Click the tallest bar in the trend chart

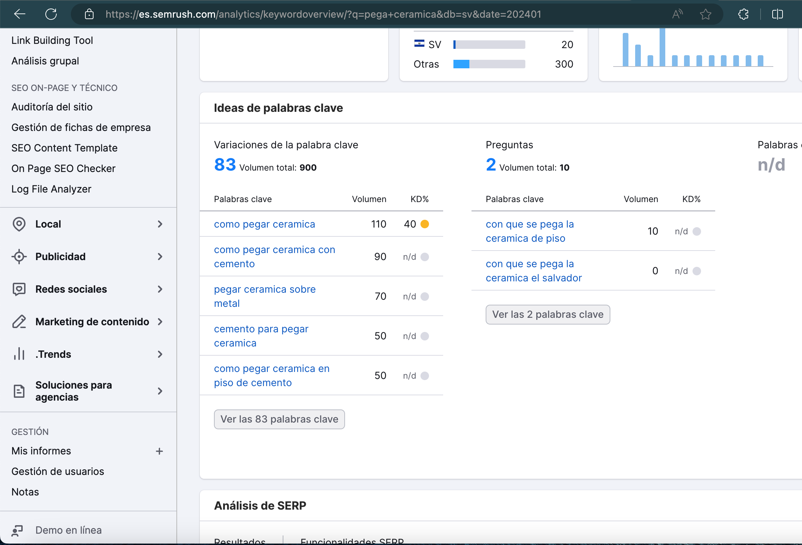click(x=662, y=47)
